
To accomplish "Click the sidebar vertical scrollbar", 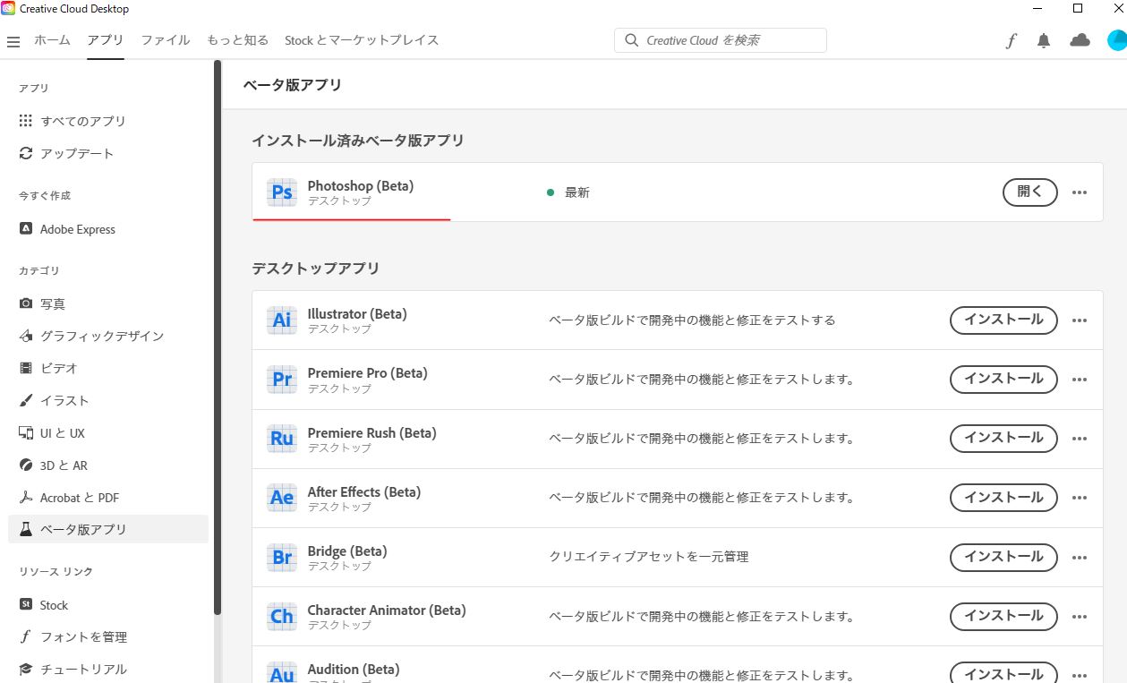I will (218, 337).
